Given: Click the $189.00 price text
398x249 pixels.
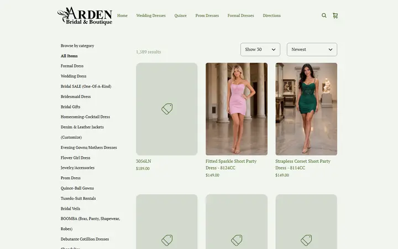Looking at the screenshot, I should tap(143, 168).
